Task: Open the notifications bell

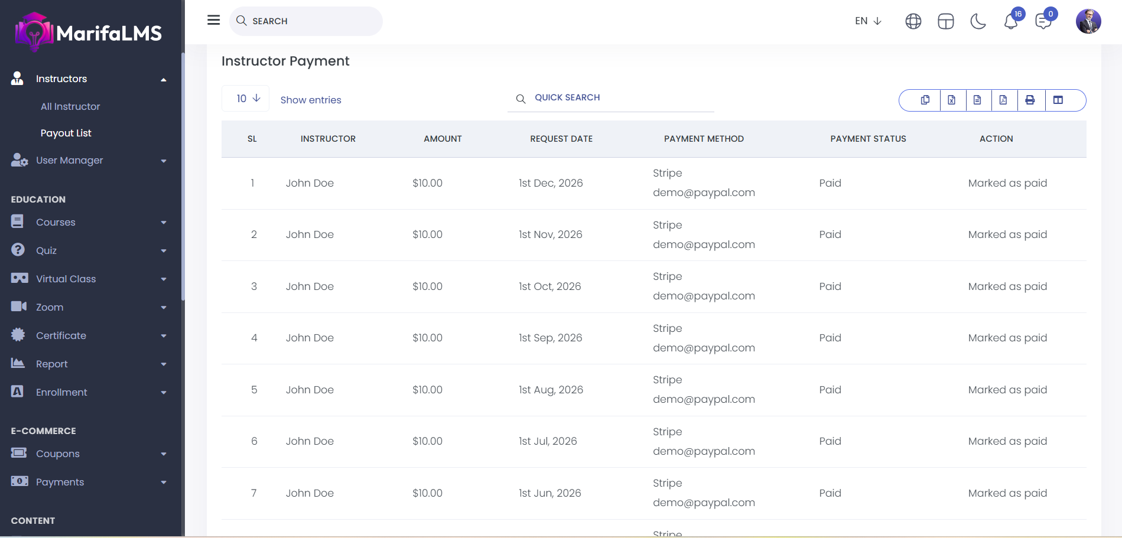Action: [1011, 22]
